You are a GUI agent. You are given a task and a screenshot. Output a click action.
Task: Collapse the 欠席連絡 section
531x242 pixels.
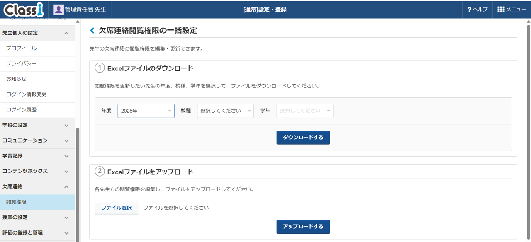coord(37,186)
